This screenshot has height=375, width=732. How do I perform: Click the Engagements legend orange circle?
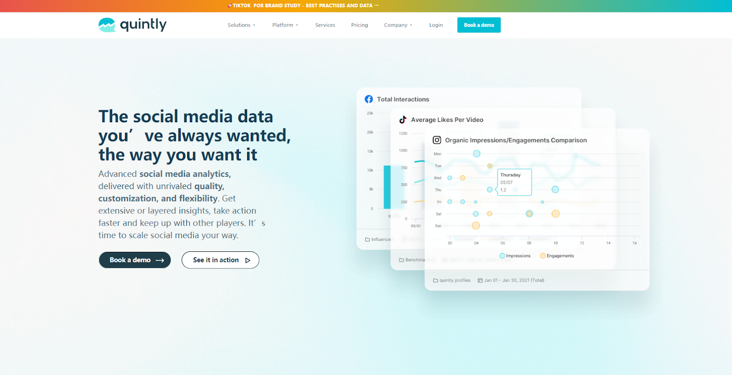[x=543, y=256]
